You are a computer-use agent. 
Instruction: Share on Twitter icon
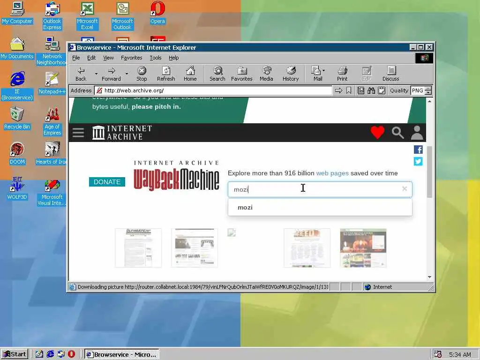418,161
